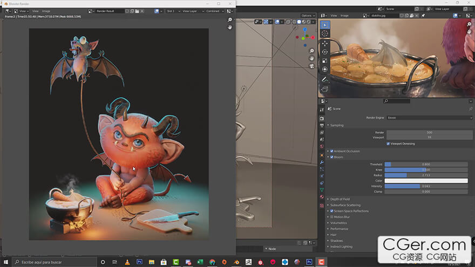475x267 pixels.
Task: Open Slot 1 dropdown in Render window
Action: (173, 11)
